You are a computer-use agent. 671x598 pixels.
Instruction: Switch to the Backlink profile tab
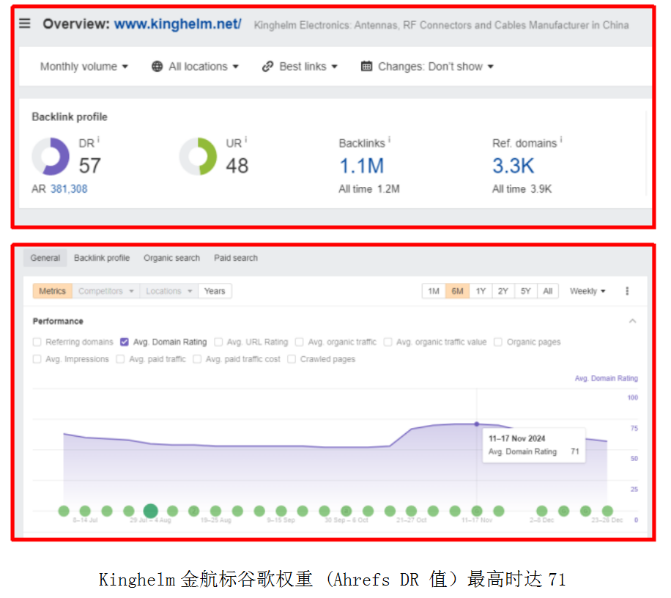pos(102,258)
